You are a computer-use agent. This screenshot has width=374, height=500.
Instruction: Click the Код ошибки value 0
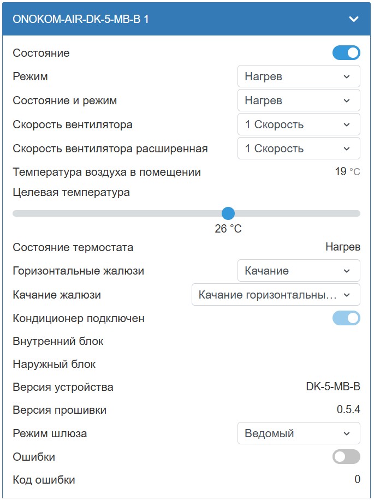pyautogui.click(x=357, y=480)
